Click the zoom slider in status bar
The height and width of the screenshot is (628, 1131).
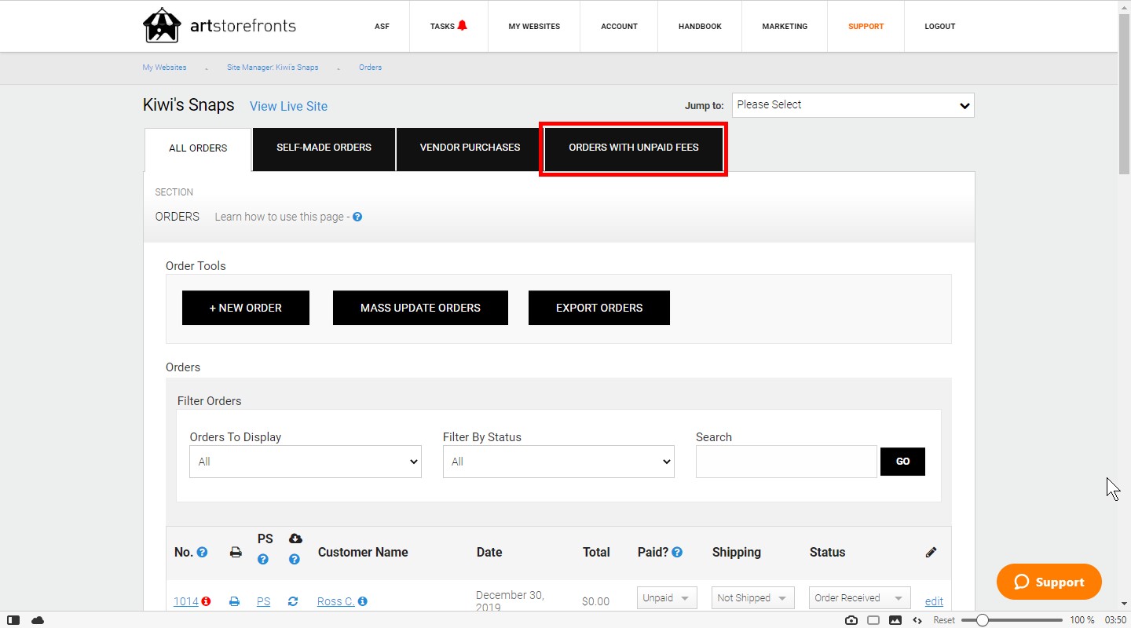(1012, 620)
